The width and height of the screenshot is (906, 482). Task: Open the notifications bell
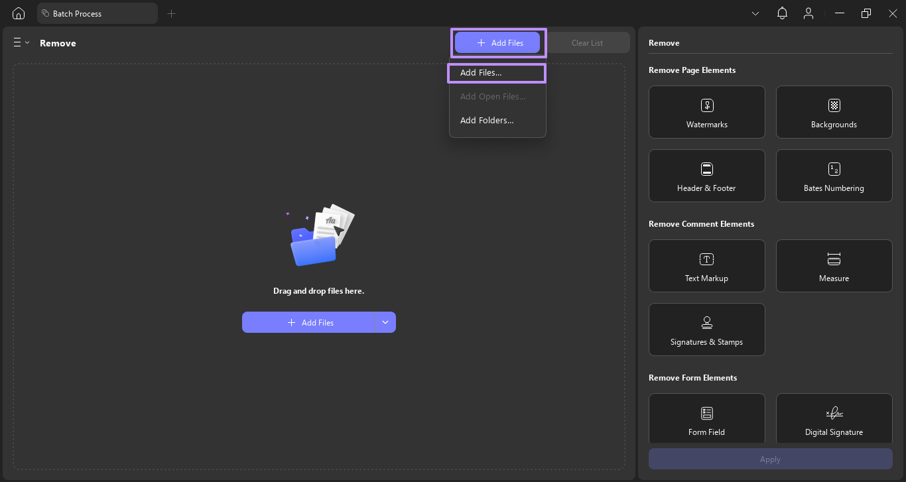coord(782,13)
